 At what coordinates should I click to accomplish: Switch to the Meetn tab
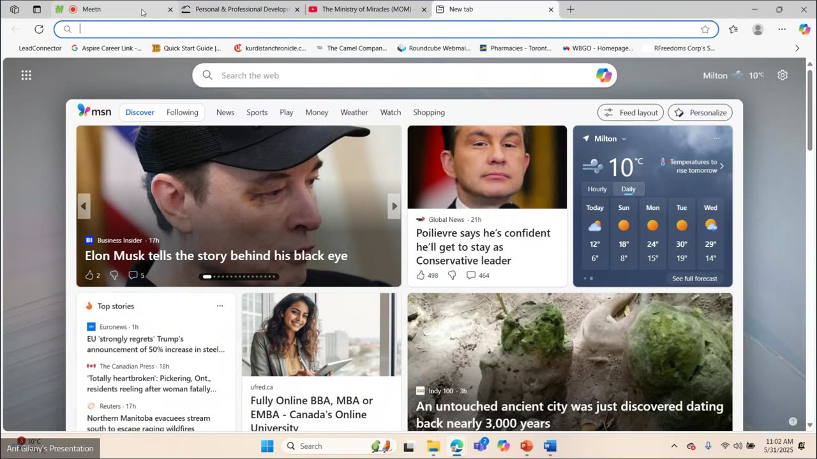(x=114, y=10)
